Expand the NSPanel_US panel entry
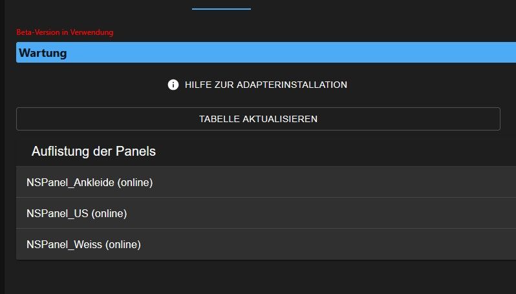This screenshot has width=516, height=294. [259, 213]
